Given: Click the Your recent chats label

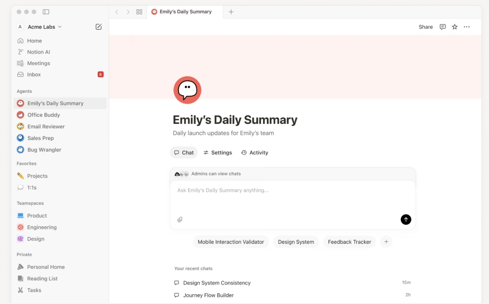Looking at the screenshot, I should 193,269.
